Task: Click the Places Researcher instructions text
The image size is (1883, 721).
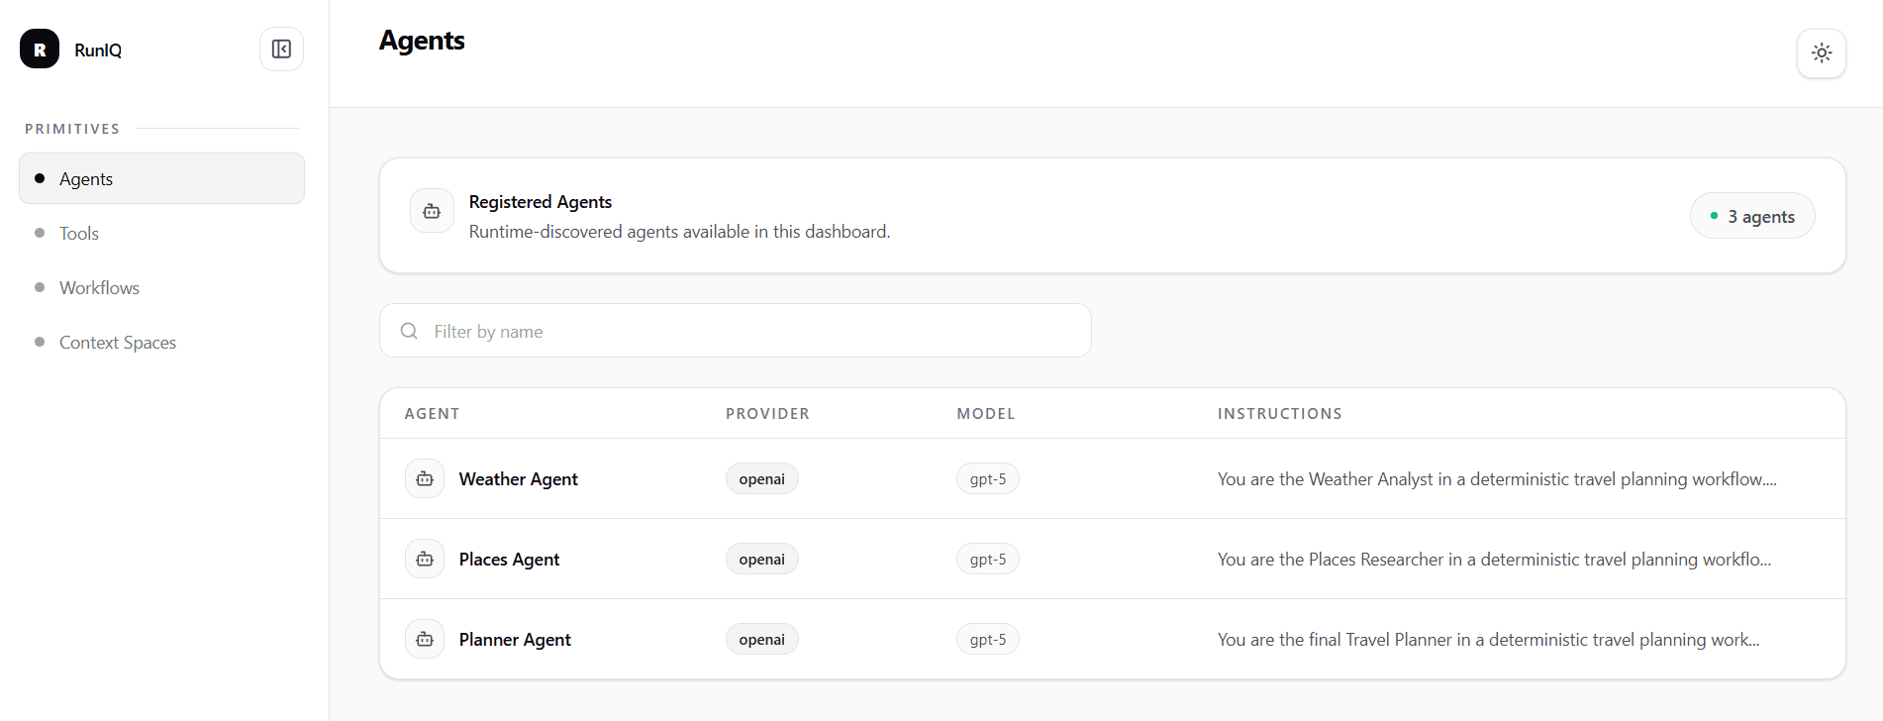Action: (1494, 559)
